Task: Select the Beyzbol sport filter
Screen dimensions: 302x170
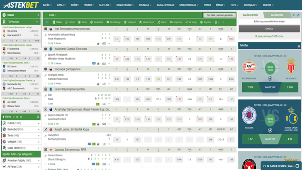Action: (205, 22)
